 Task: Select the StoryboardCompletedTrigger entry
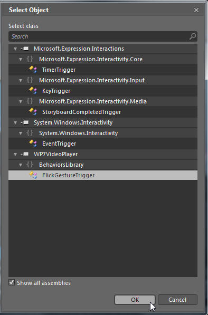click(103, 112)
